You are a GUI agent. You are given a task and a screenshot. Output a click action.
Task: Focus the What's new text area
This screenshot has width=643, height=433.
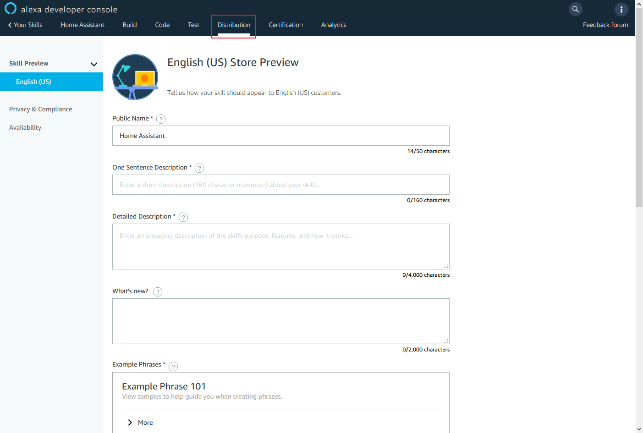click(x=281, y=321)
